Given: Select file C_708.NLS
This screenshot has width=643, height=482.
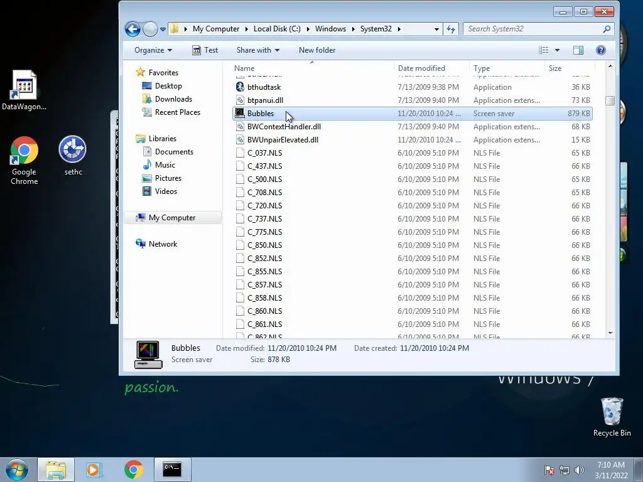Looking at the screenshot, I should click(x=264, y=192).
